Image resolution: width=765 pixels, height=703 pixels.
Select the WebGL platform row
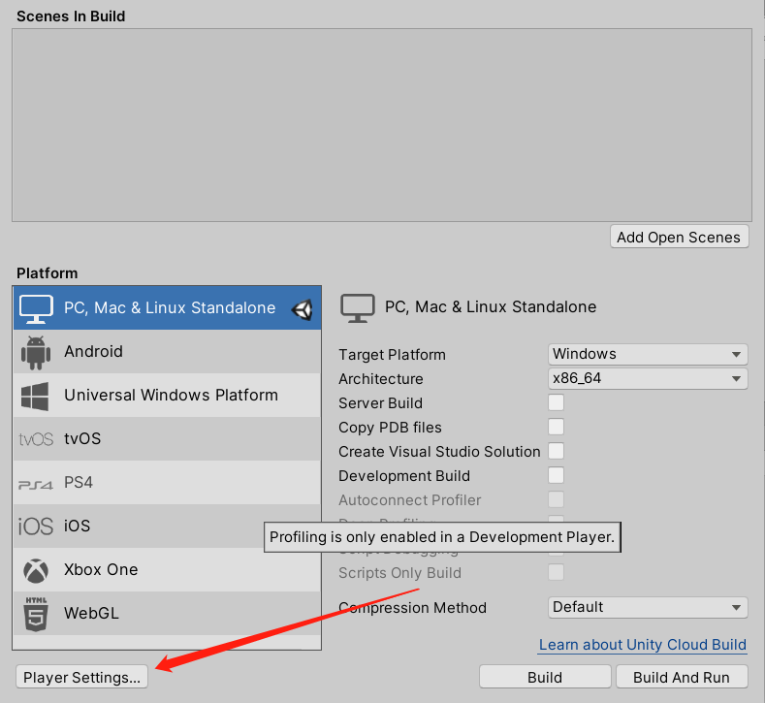pos(167,613)
